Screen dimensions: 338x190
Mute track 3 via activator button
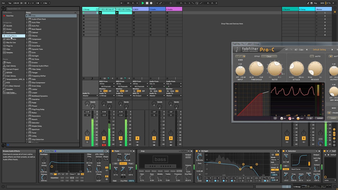click(121, 138)
